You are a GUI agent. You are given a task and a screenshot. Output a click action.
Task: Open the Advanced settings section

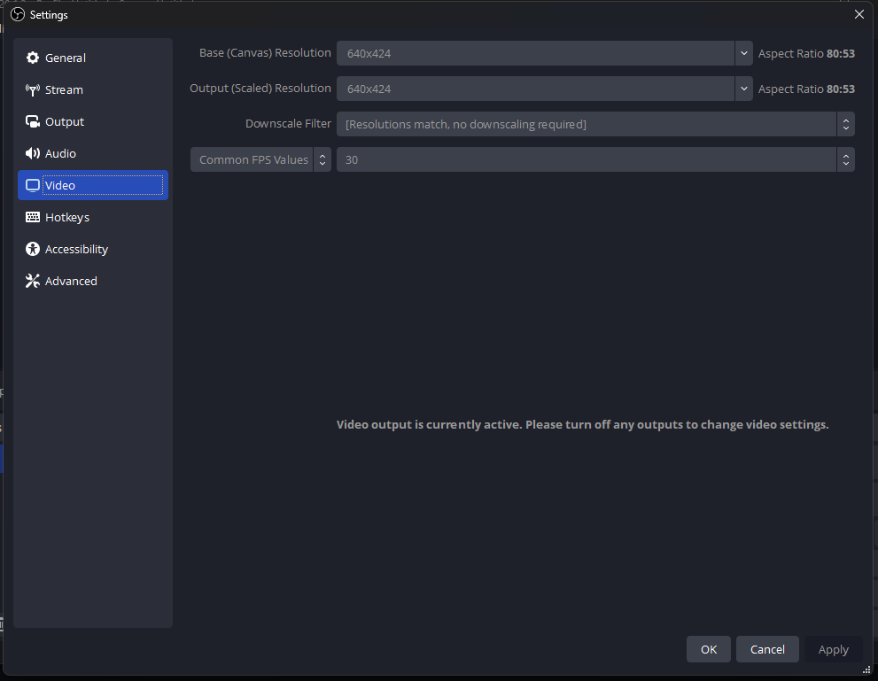(93, 281)
